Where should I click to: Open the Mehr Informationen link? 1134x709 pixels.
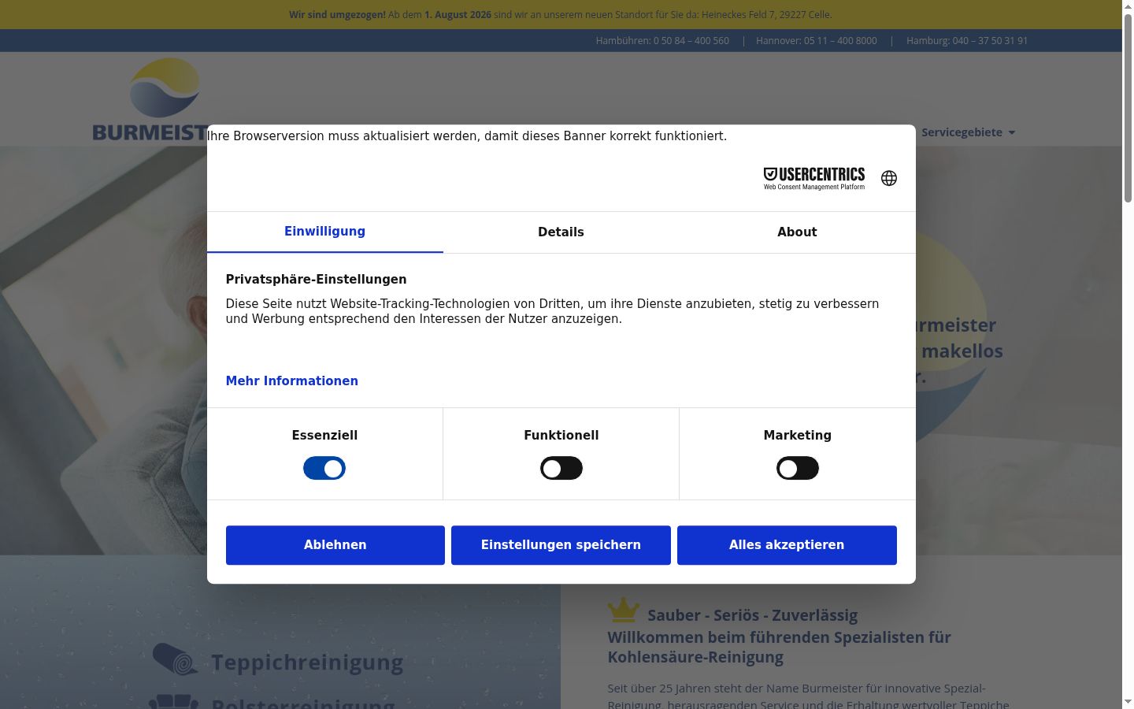click(292, 381)
